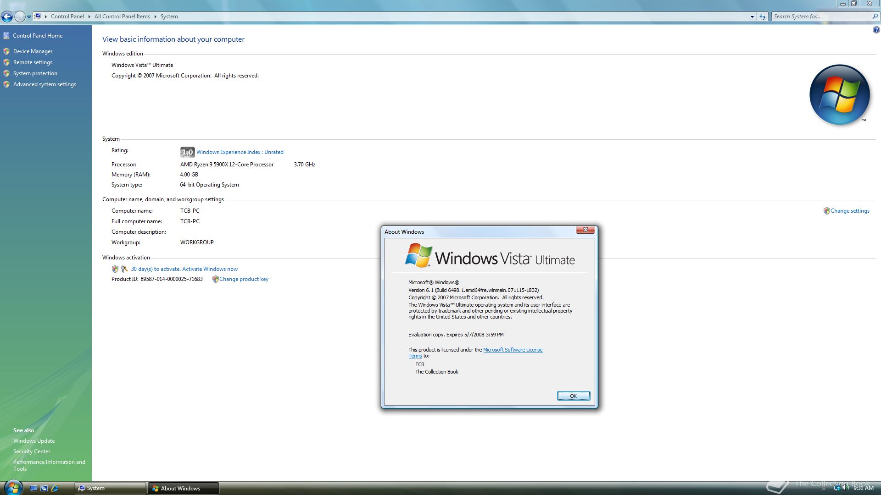Screen dimensions: 881x495
Task: Click the volume speaker tray icon
Action: click(846, 488)
